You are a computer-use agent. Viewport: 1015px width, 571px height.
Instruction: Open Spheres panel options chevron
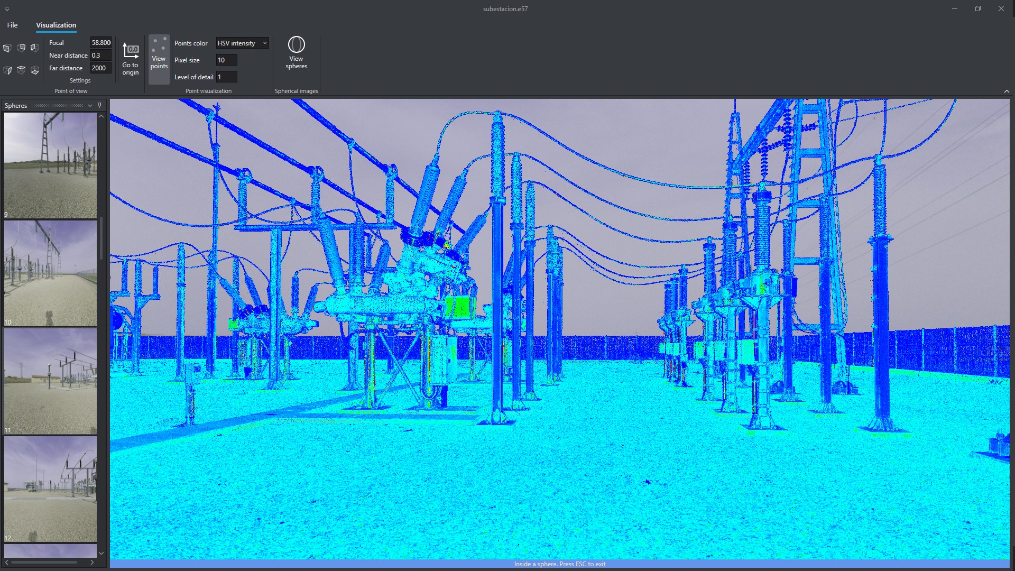(x=90, y=106)
